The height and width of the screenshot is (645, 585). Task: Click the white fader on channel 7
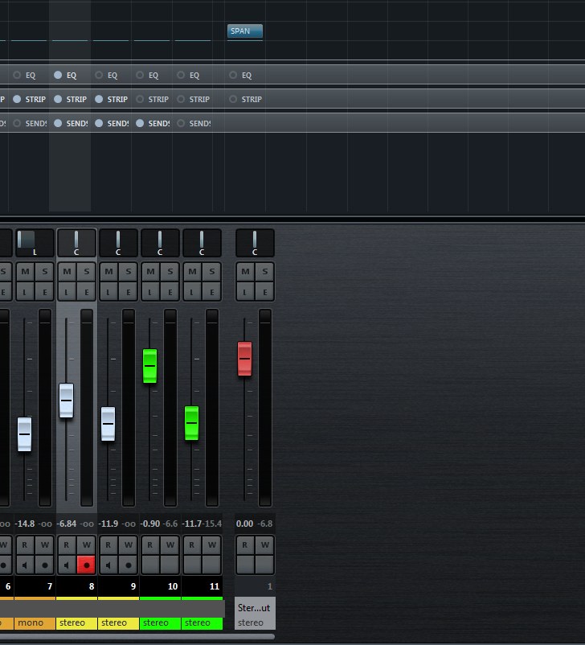click(x=25, y=434)
